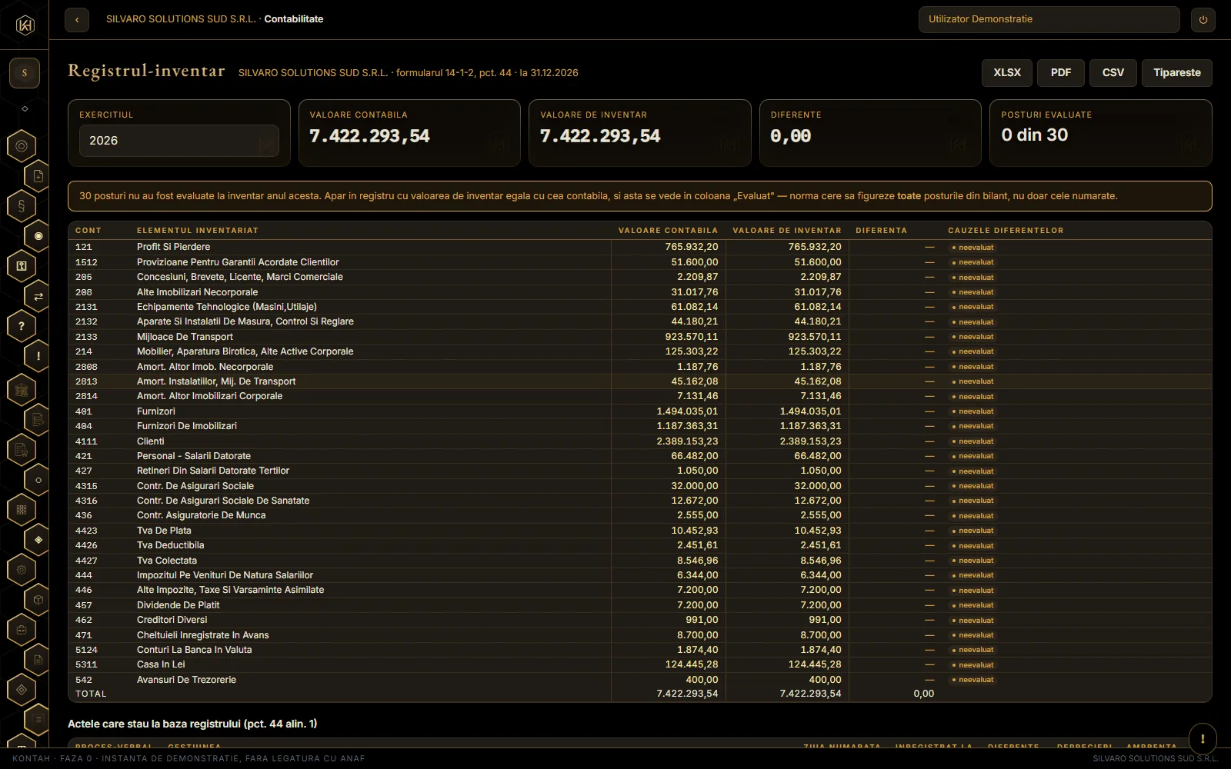This screenshot has height=769, width=1231.
Task: Export the register as XLSX
Action: tap(1007, 73)
